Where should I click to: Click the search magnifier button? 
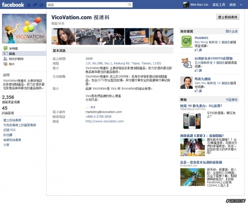coord(129,5)
